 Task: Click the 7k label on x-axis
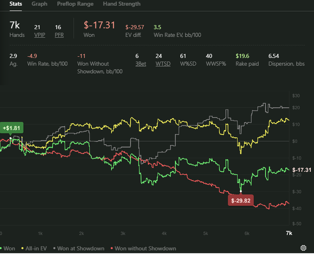click(289, 233)
